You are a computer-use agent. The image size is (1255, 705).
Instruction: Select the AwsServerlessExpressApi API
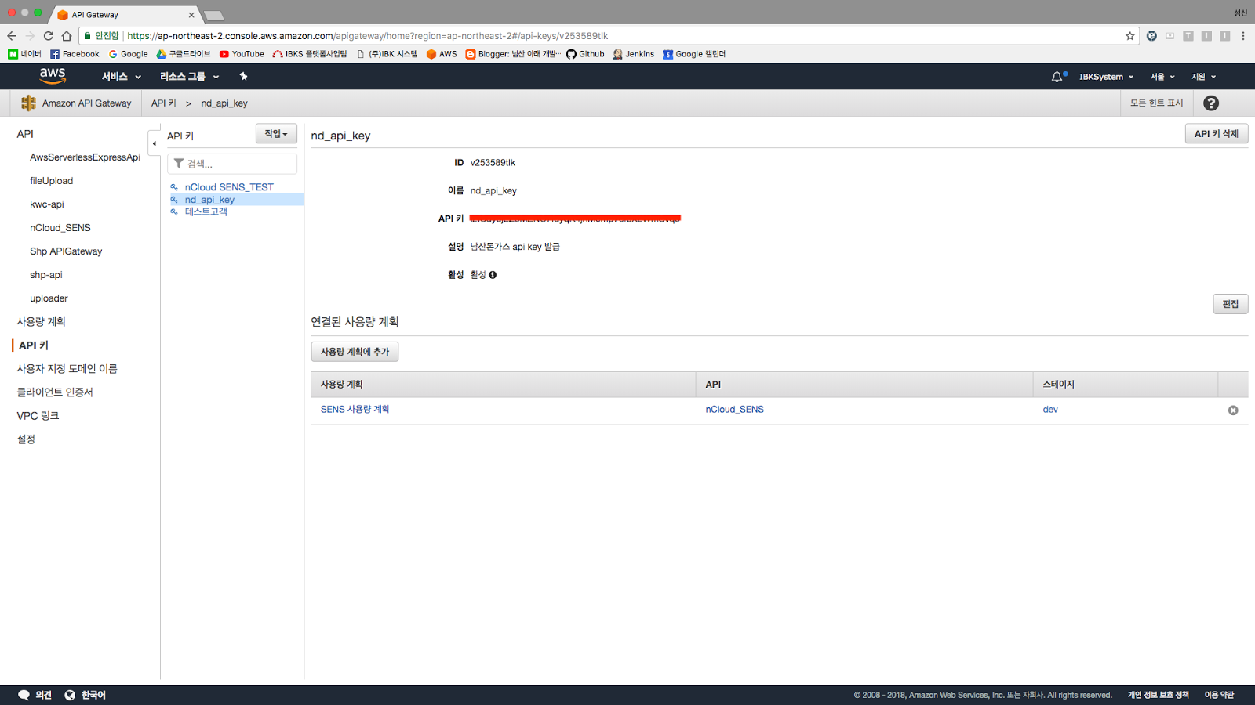85,157
